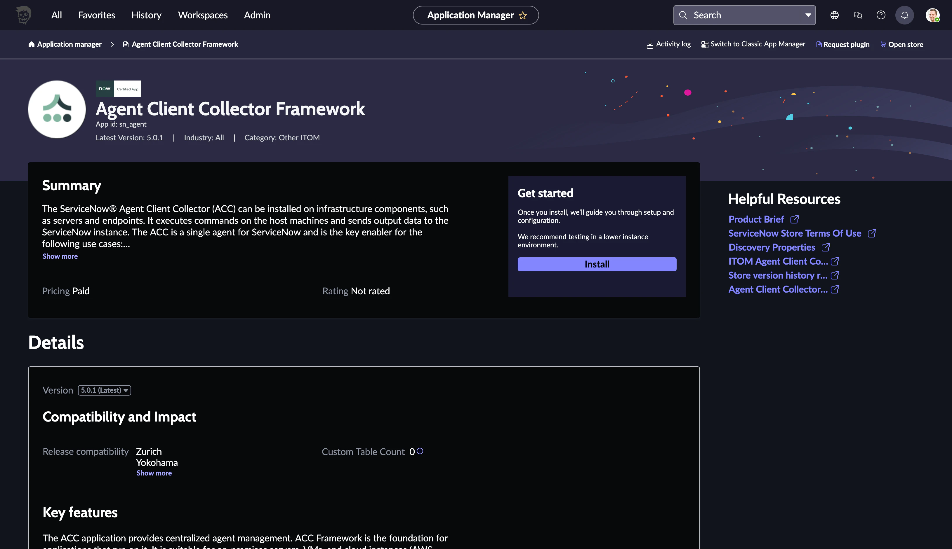The height and width of the screenshot is (549, 952).
Task: Click the Helpful Resources heading
Action: [784, 199]
